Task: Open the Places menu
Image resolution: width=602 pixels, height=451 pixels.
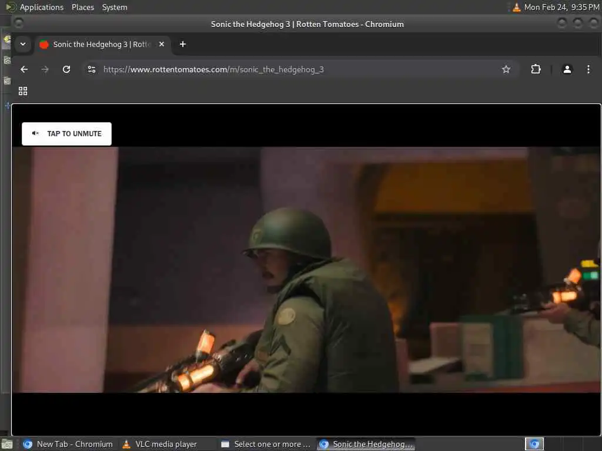Action: [83, 7]
